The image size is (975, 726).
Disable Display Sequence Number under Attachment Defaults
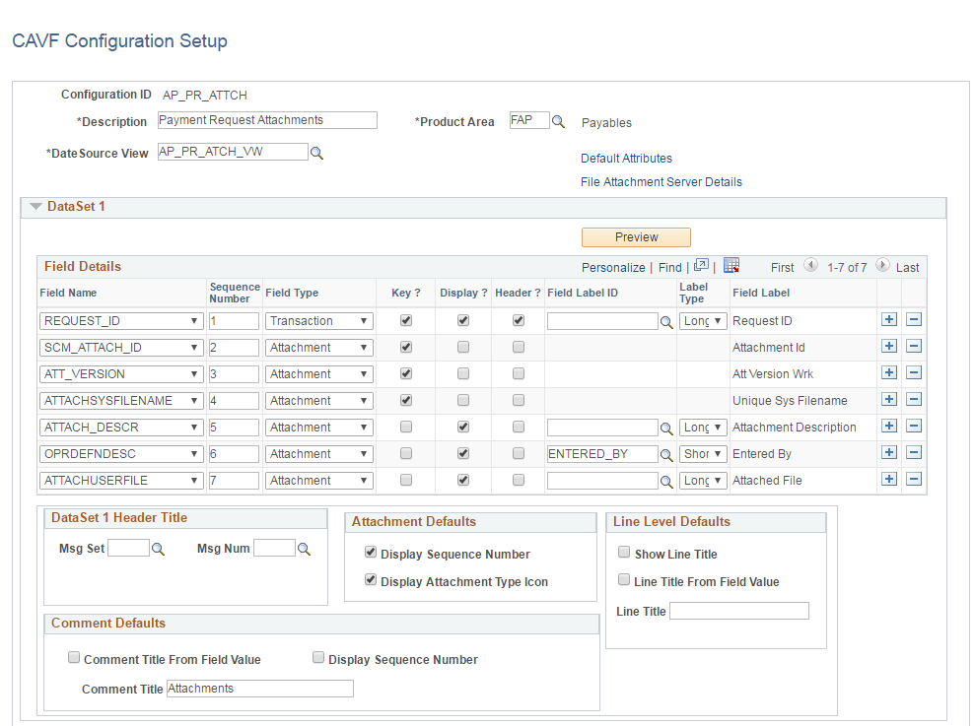[371, 552]
